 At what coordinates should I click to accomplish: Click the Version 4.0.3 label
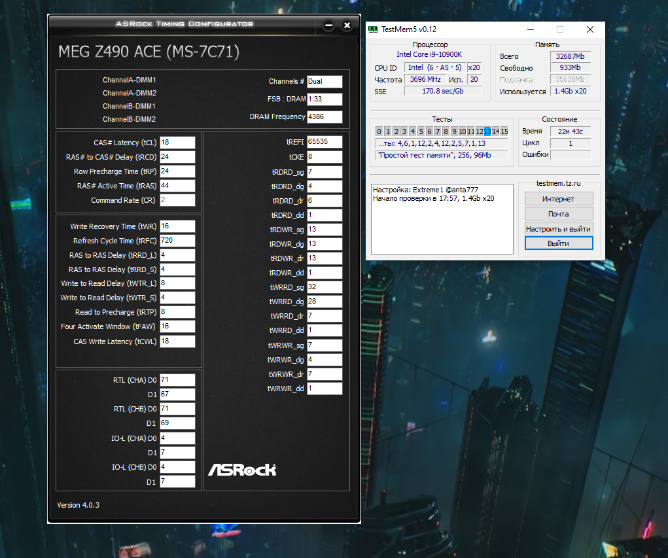point(79,505)
